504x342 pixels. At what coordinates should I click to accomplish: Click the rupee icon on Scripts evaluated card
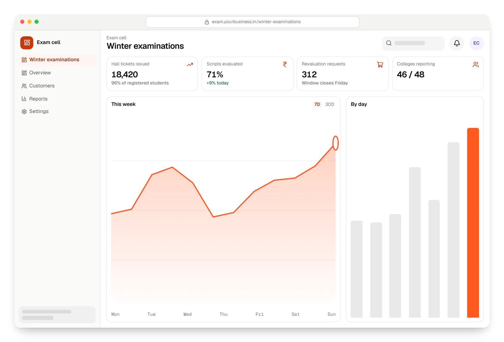tap(285, 65)
